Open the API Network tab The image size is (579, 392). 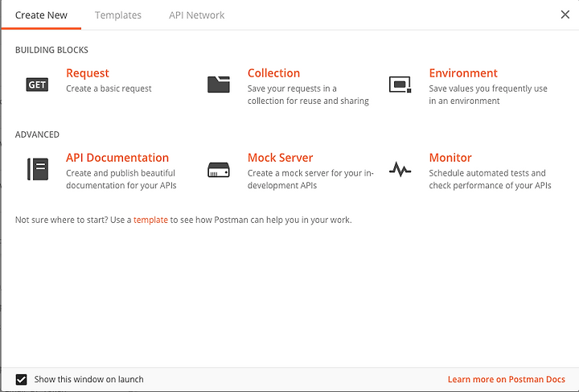click(x=196, y=15)
